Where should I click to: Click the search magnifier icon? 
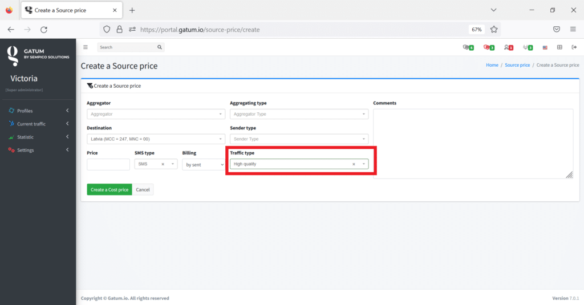(160, 47)
